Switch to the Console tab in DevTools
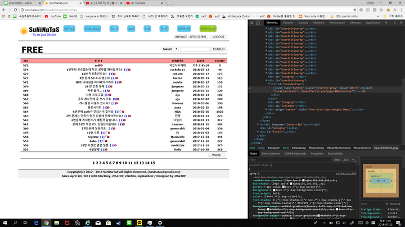Image resolution: width=405 pixels, height=227 pixels. pyautogui.click(x=288, y=22)
